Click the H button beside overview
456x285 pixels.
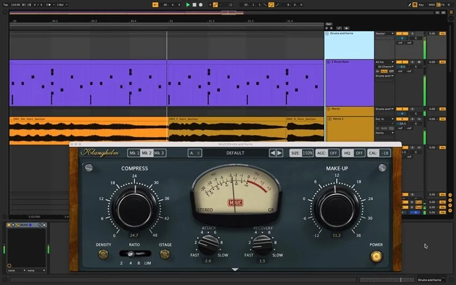pos(437,12)
